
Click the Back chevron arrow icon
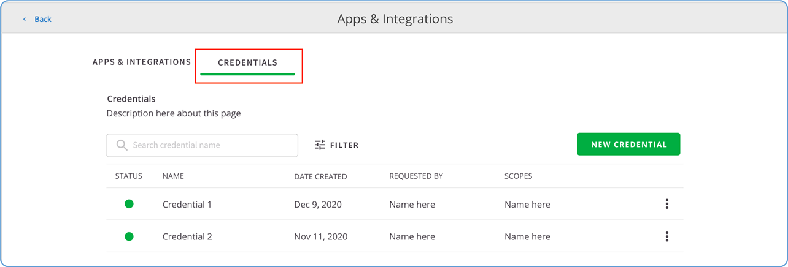point(25,20)
